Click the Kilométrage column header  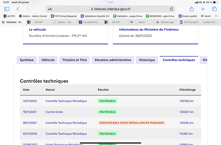188,89
